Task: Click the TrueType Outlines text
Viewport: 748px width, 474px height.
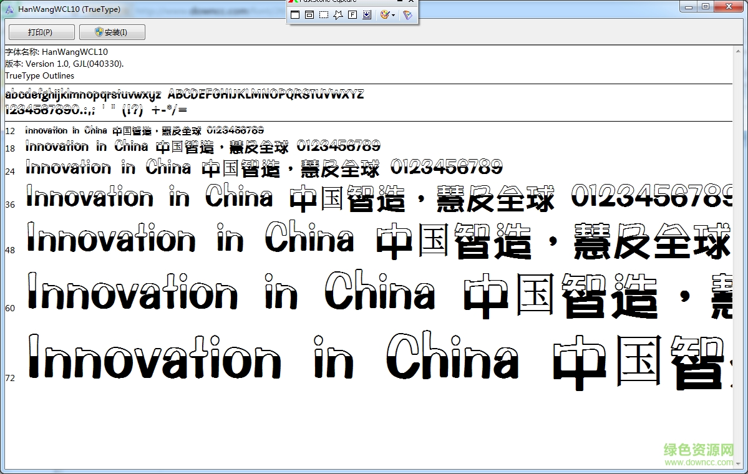Action: pyautogui.click(x=39, y=75)
